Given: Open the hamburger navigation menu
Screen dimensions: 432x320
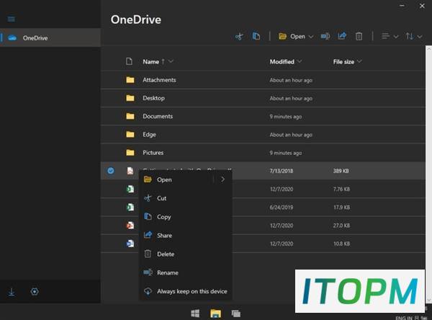Looking at the screenshot, I should 12,19.
